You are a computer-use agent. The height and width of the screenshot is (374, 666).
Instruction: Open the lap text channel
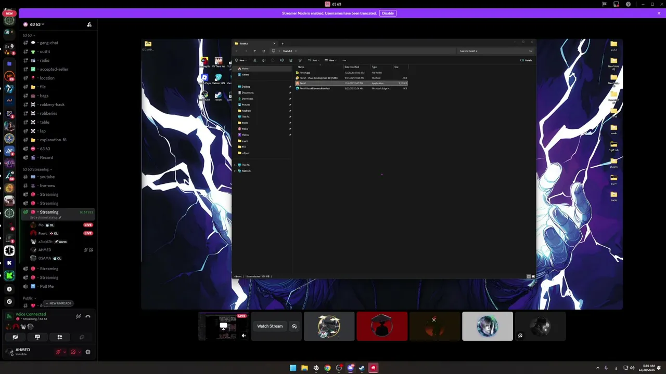tap(58, 131)
